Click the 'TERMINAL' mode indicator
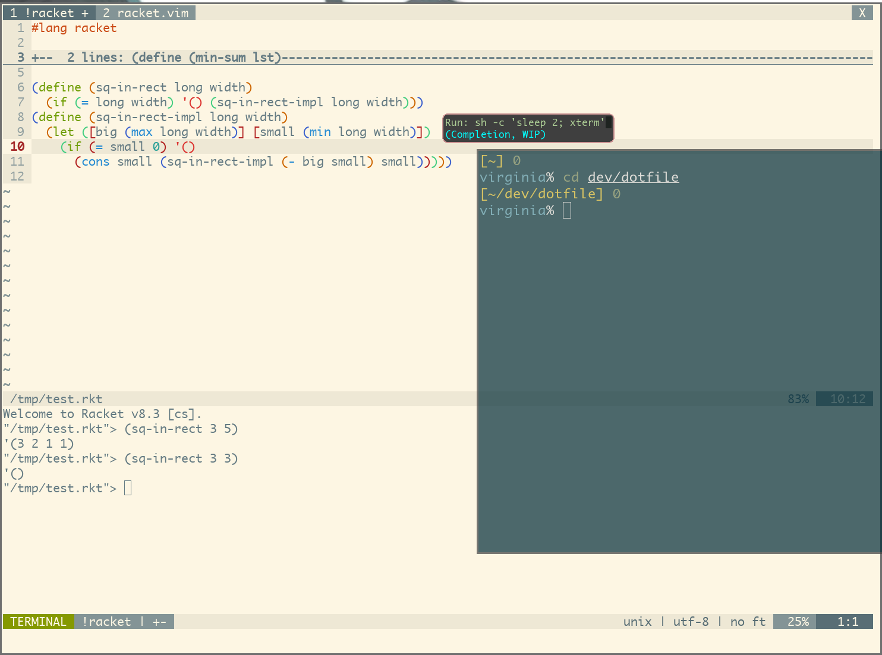The width and height of the screenshot is (882, 655). click(39, 622)
